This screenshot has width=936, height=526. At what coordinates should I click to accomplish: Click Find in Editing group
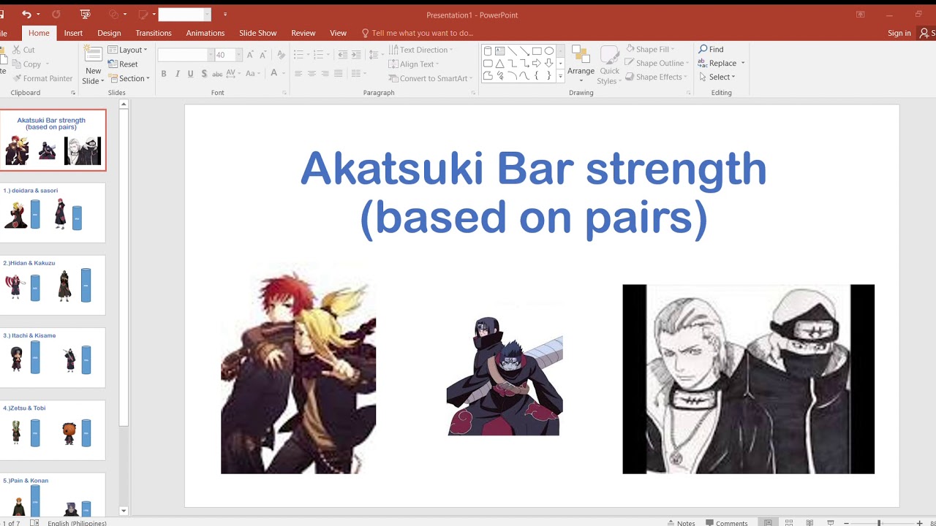712,49
